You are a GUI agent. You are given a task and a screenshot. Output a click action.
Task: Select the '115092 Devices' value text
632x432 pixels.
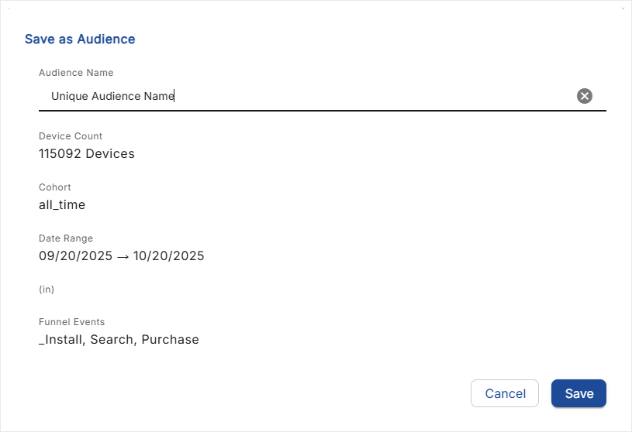(87, 153)
